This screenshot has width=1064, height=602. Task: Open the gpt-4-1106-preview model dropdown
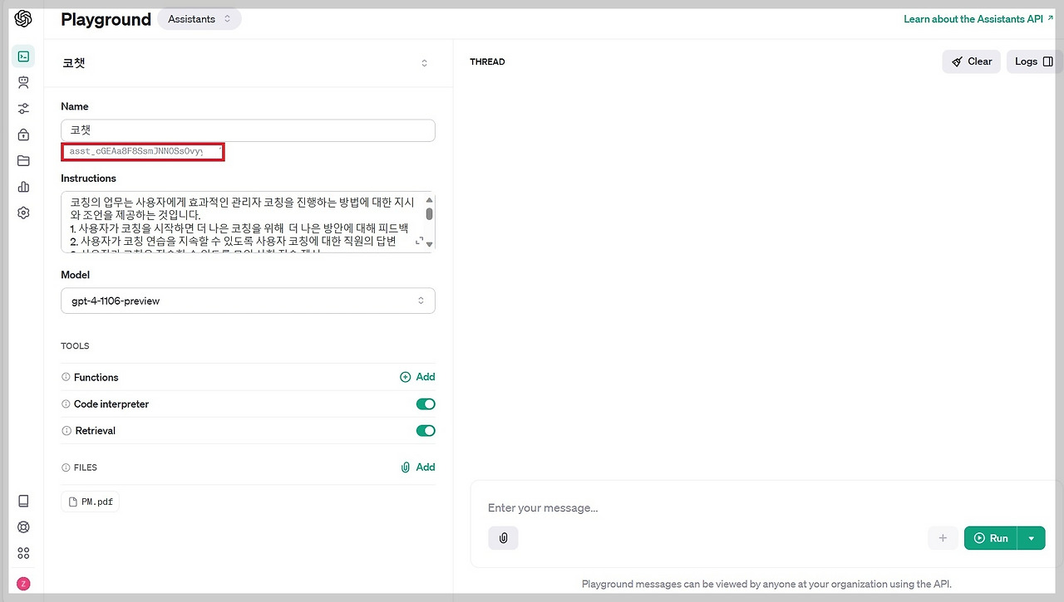tap(248, 301)
